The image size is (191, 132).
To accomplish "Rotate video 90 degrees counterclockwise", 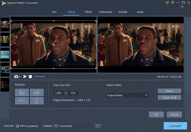I will pos(37,93).
